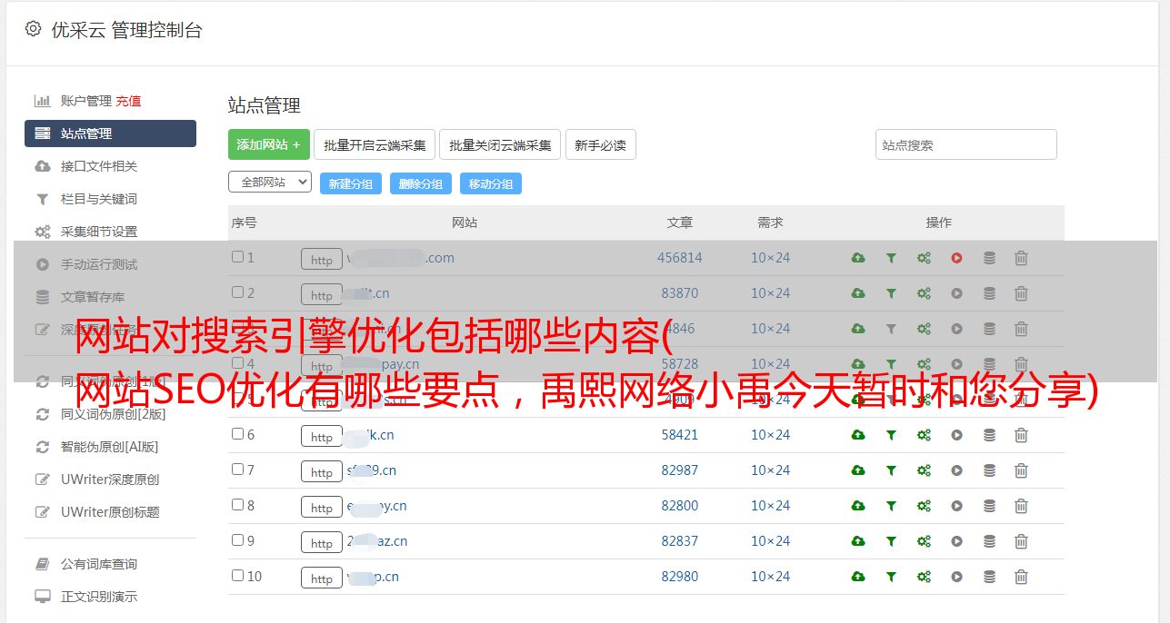Click the 10×24 demand link in row 2
Viewport: 1170px width, 623px height.
point(771,293)
